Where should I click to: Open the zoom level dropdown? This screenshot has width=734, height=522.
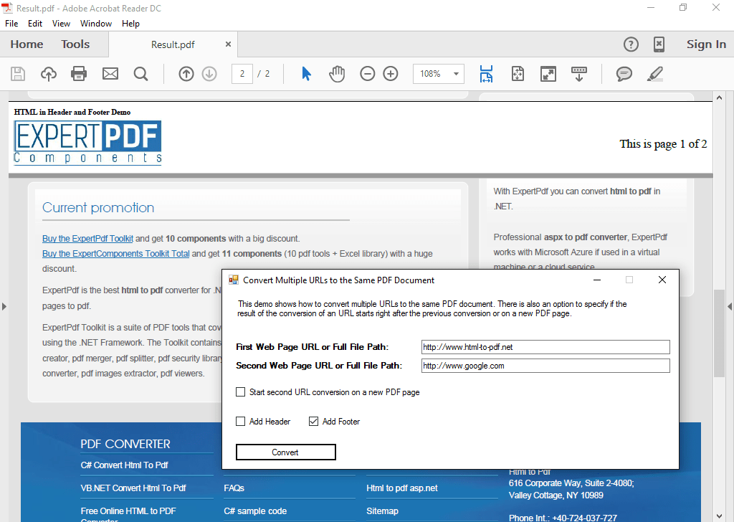[x=454, y=73]
